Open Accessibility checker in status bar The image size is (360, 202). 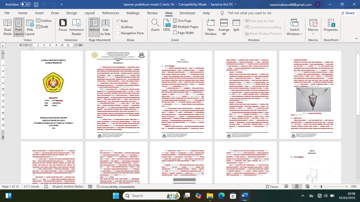pos(115,187)
